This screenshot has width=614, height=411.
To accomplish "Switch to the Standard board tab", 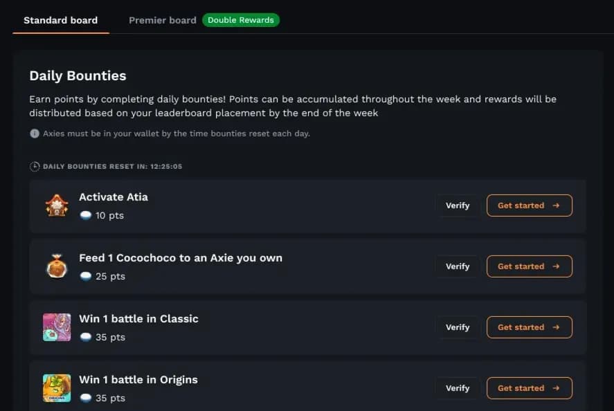I will click(x=61, y=20).
